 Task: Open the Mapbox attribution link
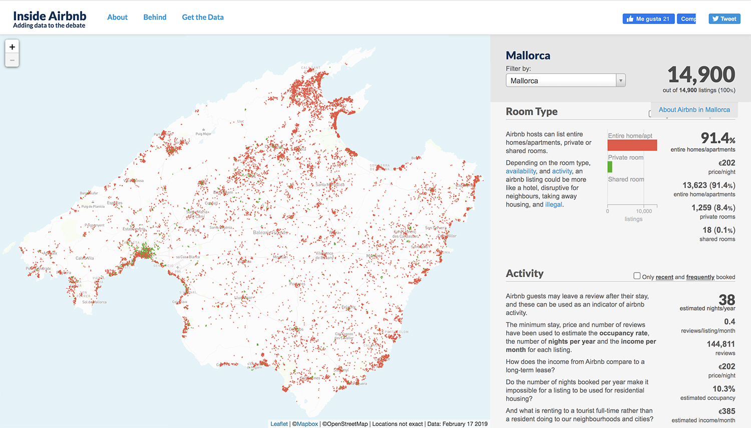click(307, 424)
